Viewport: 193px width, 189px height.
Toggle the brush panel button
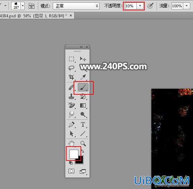[31, 6]
